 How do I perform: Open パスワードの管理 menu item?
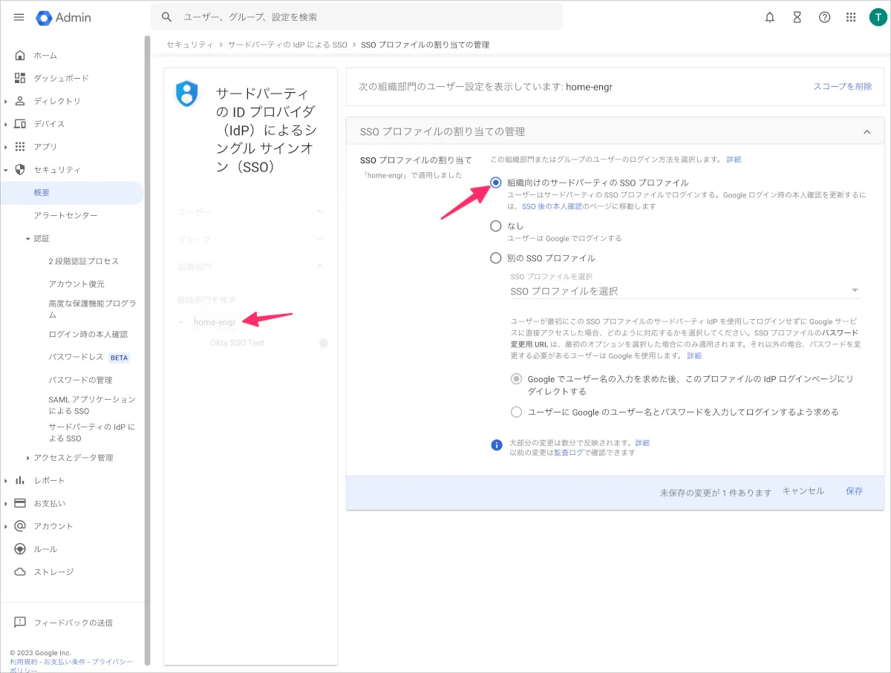[80, 380]
